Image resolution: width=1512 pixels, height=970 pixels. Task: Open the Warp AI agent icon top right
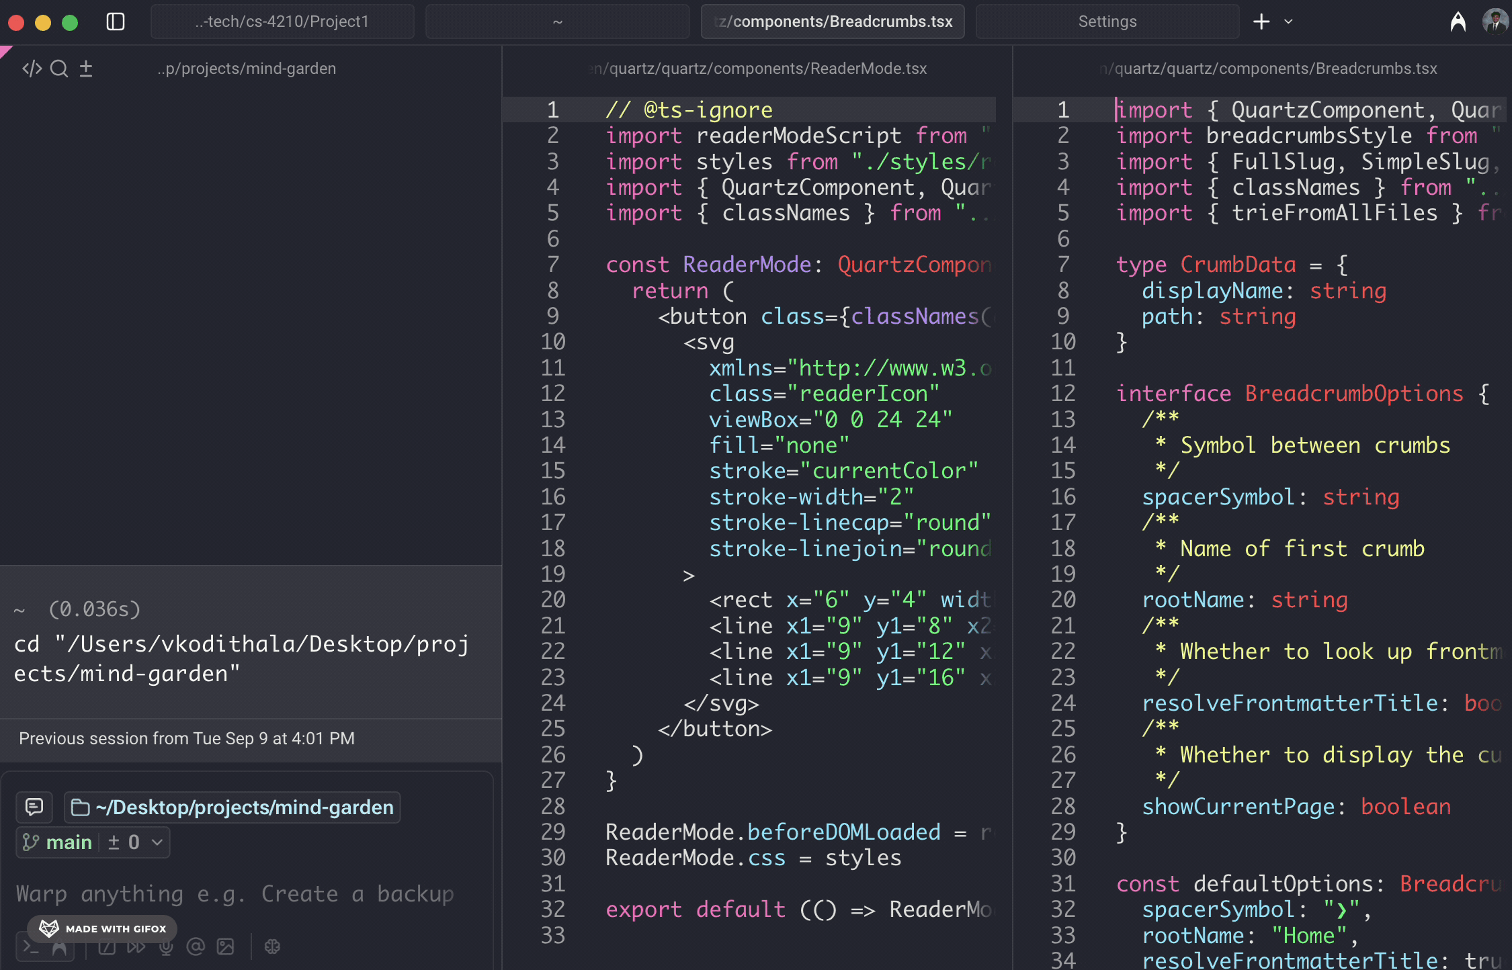[x=1458, y=21]
